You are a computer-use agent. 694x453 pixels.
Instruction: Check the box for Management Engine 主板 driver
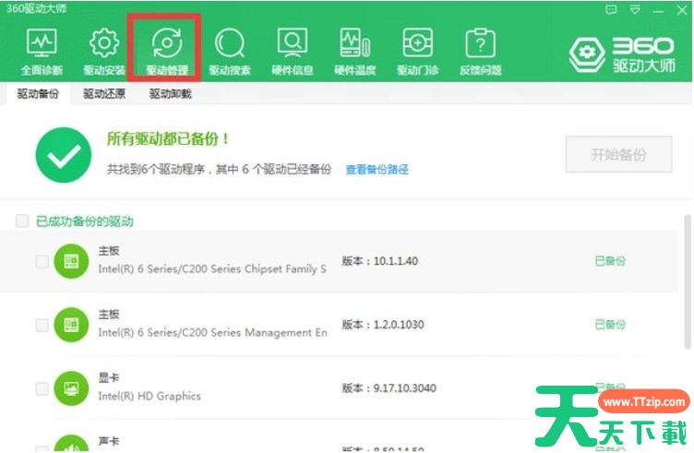point(42,325)
